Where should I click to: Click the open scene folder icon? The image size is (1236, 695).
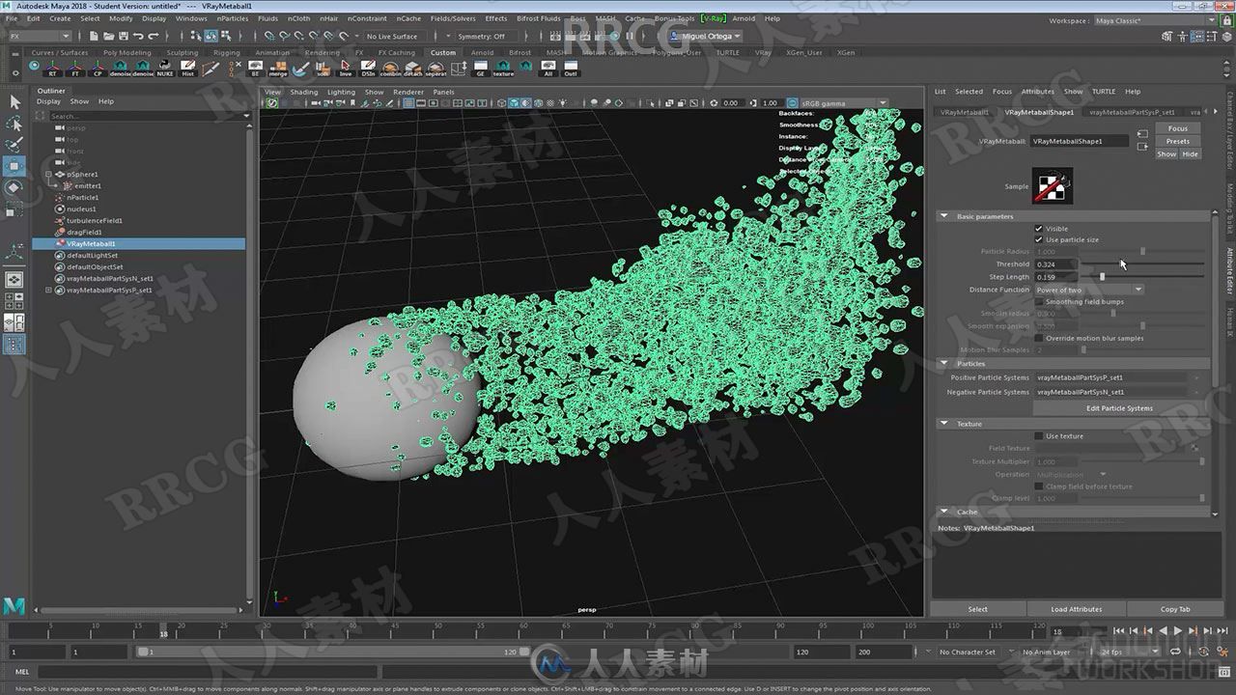pyautogui.click(x=108, y=36)
